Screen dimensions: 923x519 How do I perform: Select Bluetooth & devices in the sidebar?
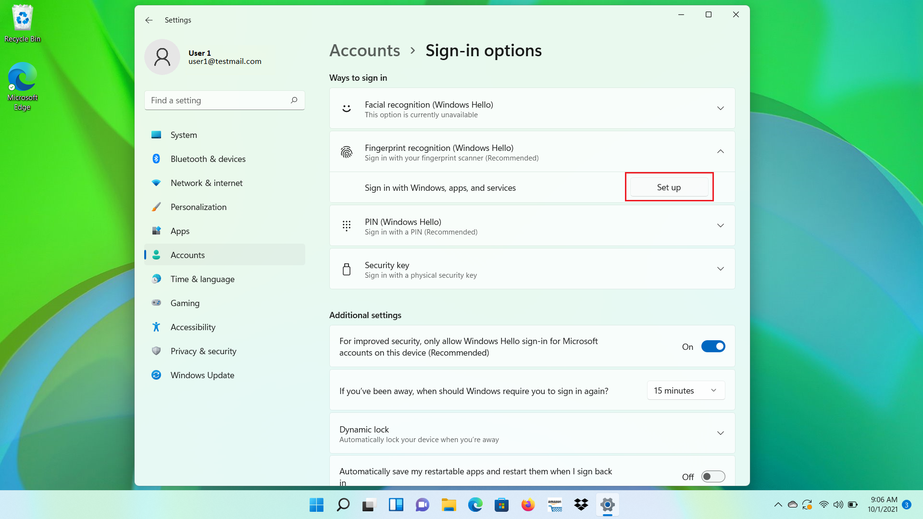tap(208, 159)
